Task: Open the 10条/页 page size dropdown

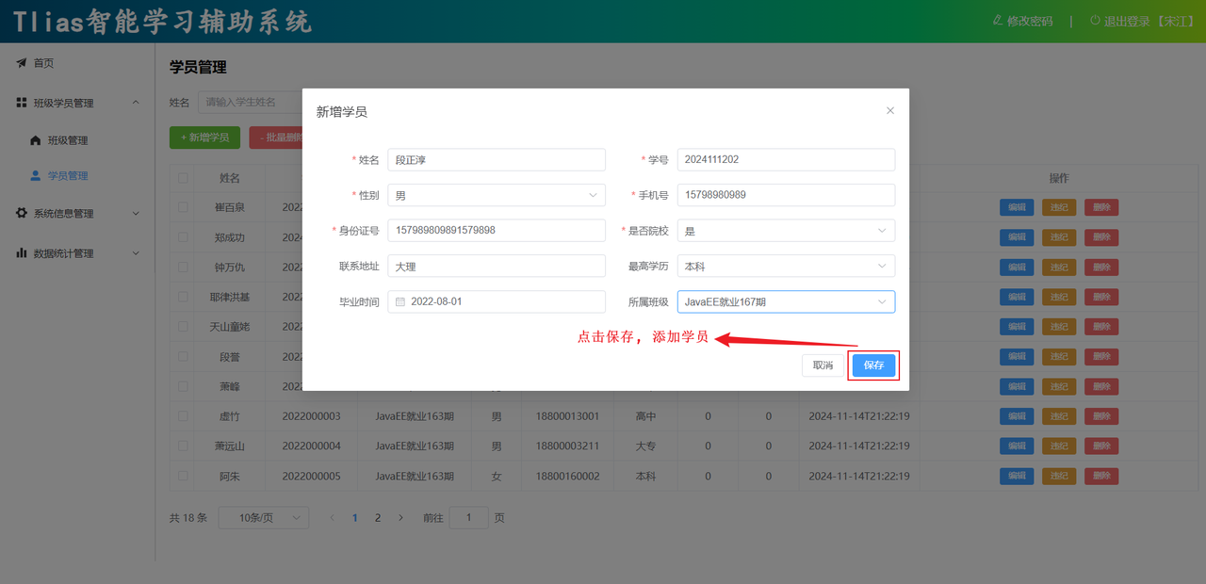Action: [263, 518]
